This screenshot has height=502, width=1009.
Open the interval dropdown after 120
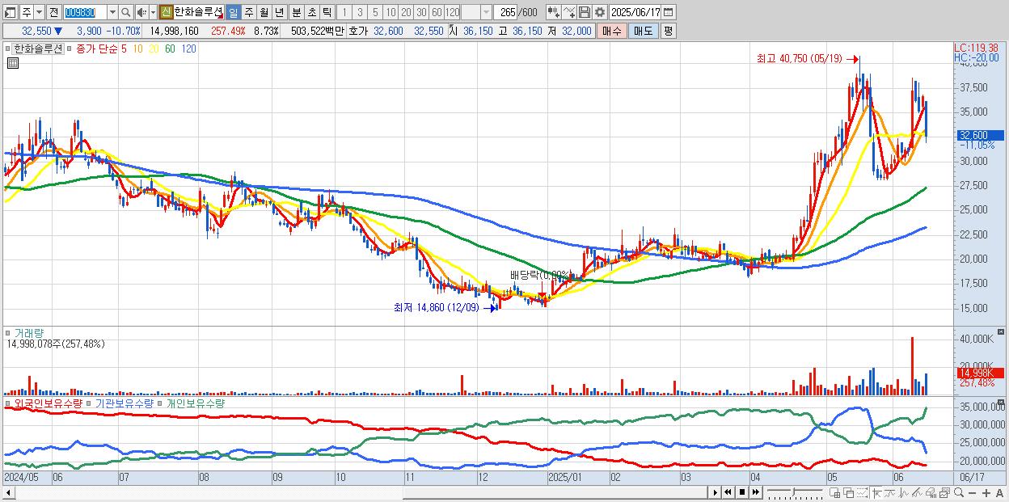[x=487, y=12]
